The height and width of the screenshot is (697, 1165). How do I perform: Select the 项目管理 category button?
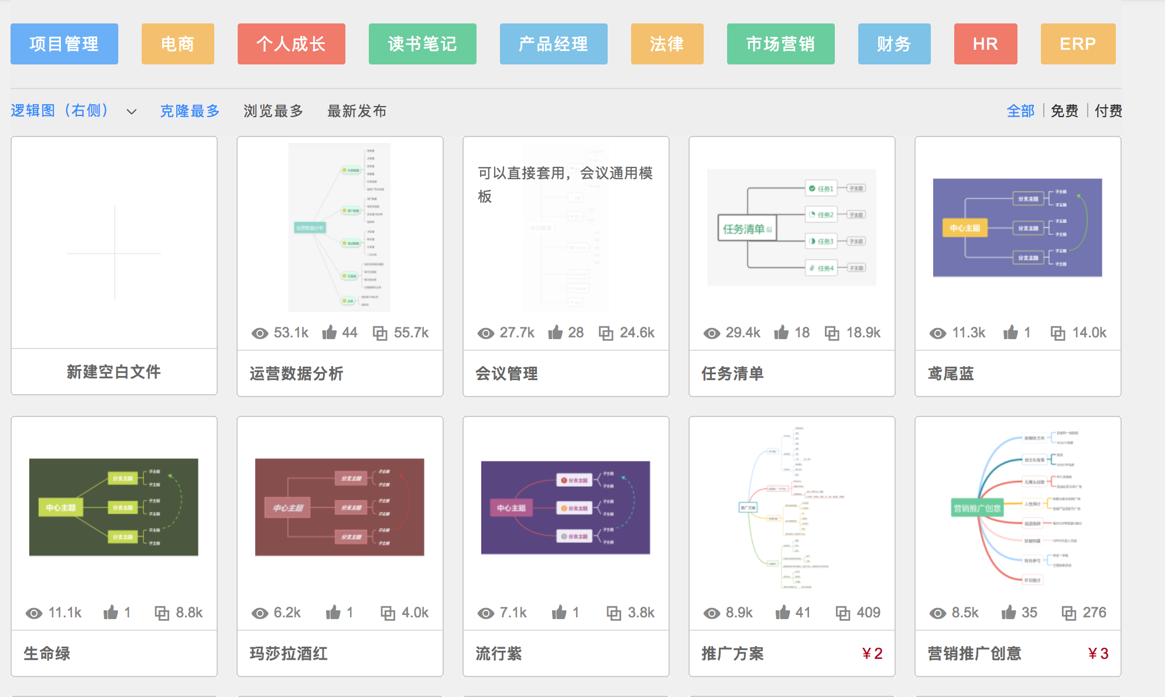click(64, 44)
